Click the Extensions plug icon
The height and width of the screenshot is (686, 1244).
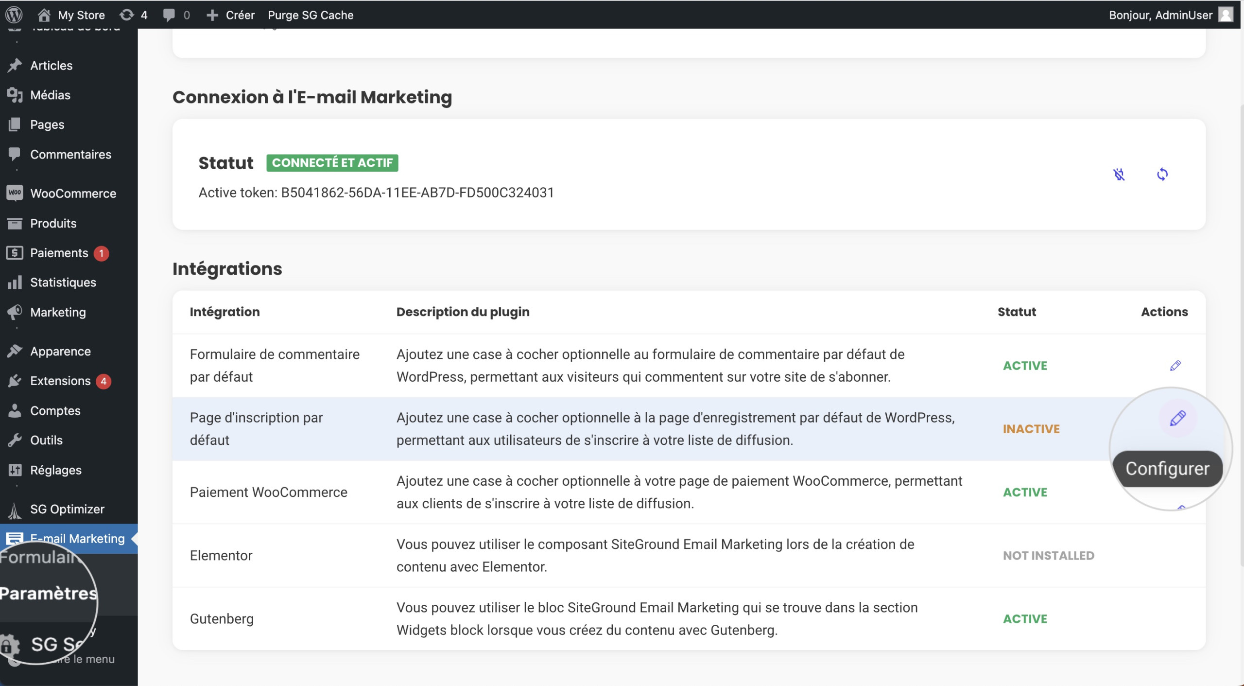pyautogui.click(x=15, y=381)
